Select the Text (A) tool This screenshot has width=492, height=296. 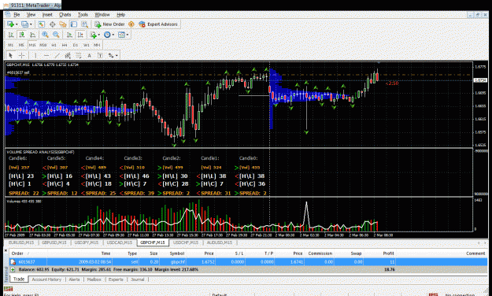coord(90,56)
